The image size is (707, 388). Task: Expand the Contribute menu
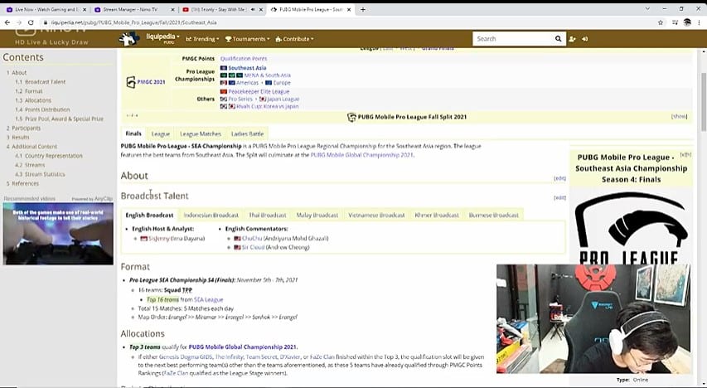tap(294, 39)
